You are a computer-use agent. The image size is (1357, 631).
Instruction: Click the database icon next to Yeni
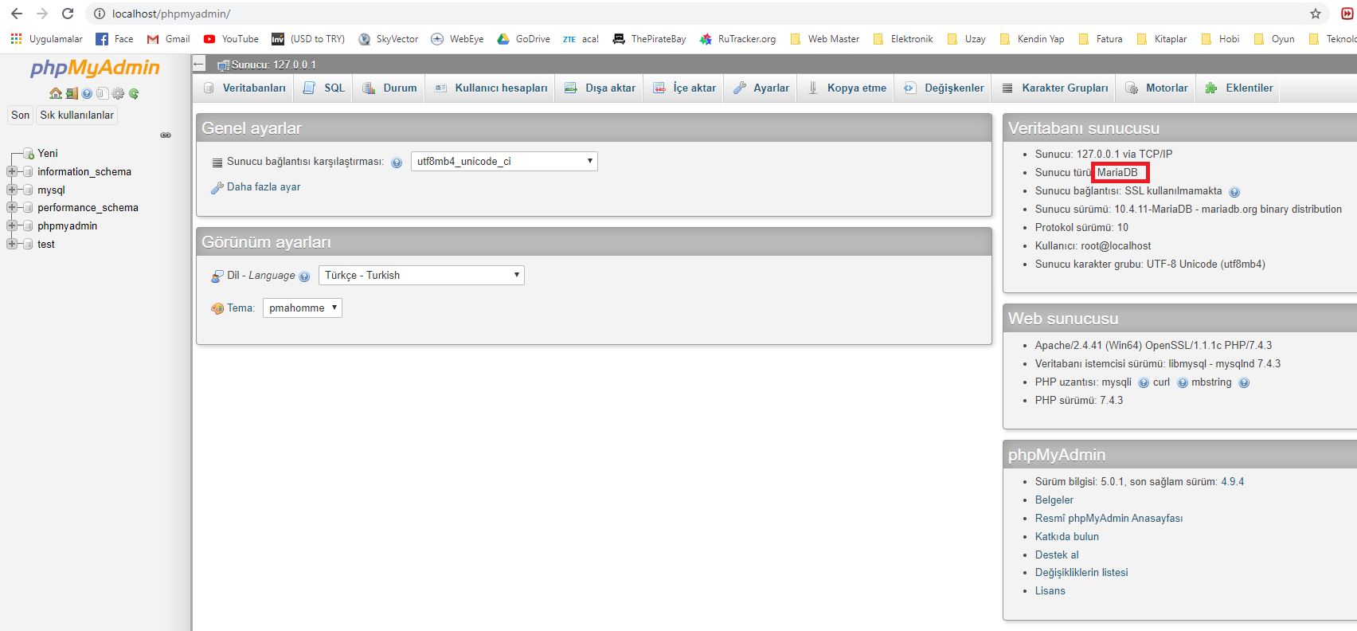(x=29, y=153)
